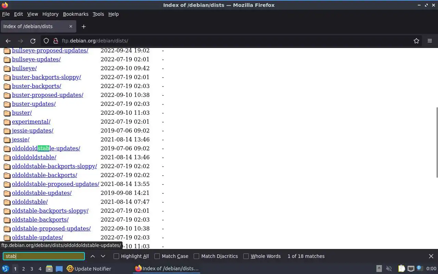Click the folder icon beside experimental/
Screen dimensions: 438x274
7,122
